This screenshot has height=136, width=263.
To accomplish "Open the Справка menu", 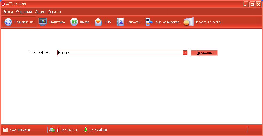I will [x=55, y=12].
